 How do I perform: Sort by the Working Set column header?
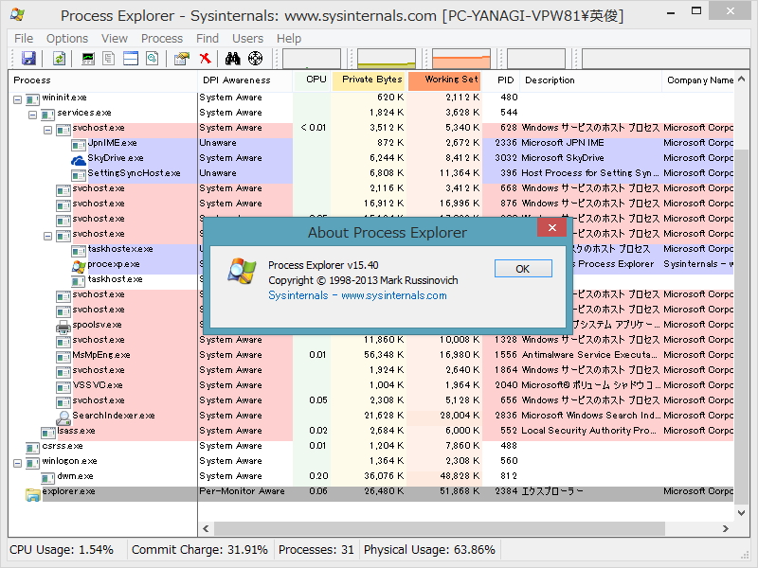tap(444, 80)
